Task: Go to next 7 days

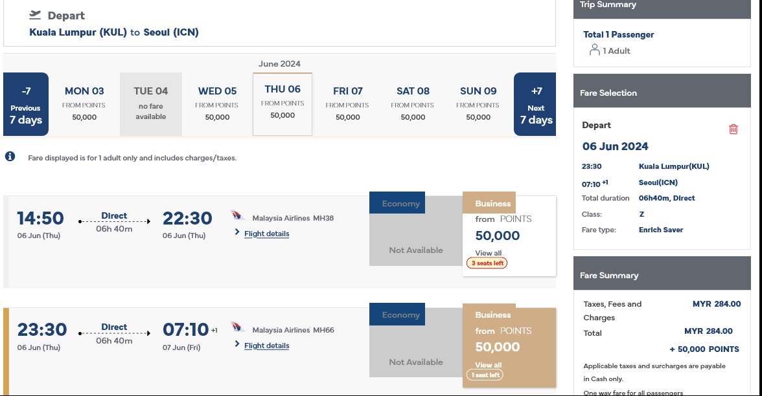Action: click(535, 104)
